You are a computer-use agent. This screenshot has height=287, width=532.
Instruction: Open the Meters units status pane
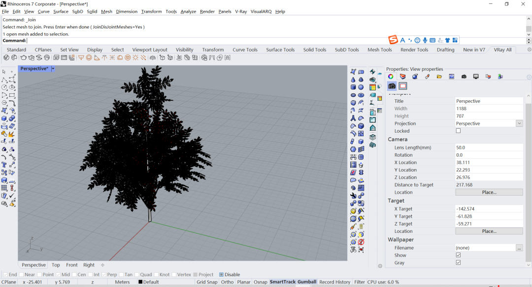pos(122,282)
